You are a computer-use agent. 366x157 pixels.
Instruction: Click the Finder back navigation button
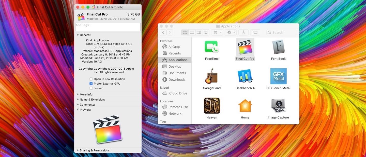tap(163, 32)
